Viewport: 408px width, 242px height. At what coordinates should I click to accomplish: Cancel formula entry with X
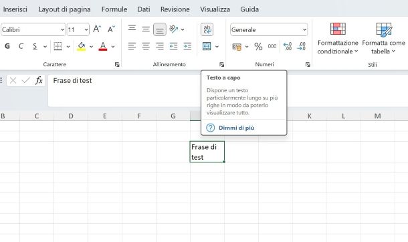pyautogui.click(x=13, y=81)
